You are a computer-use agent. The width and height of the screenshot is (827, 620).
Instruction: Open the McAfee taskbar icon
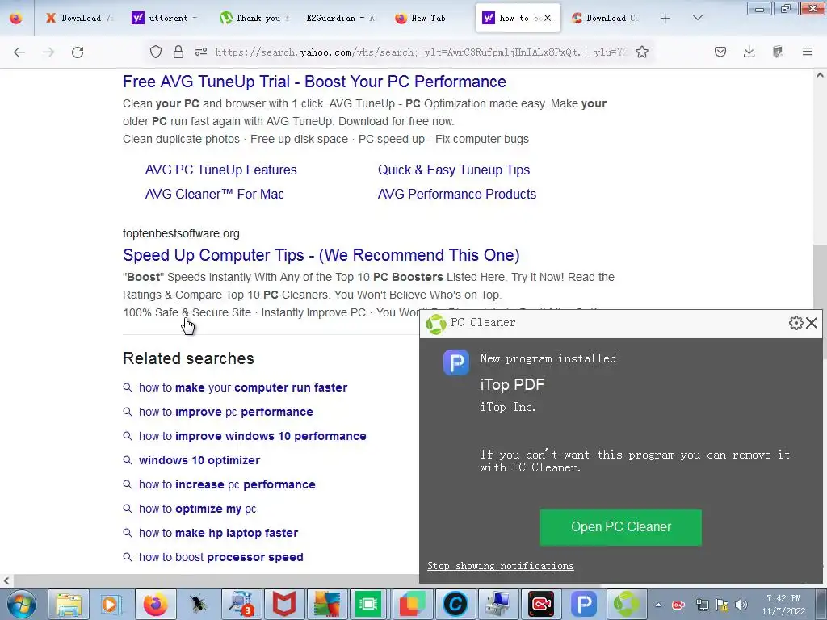click(283, 604)
